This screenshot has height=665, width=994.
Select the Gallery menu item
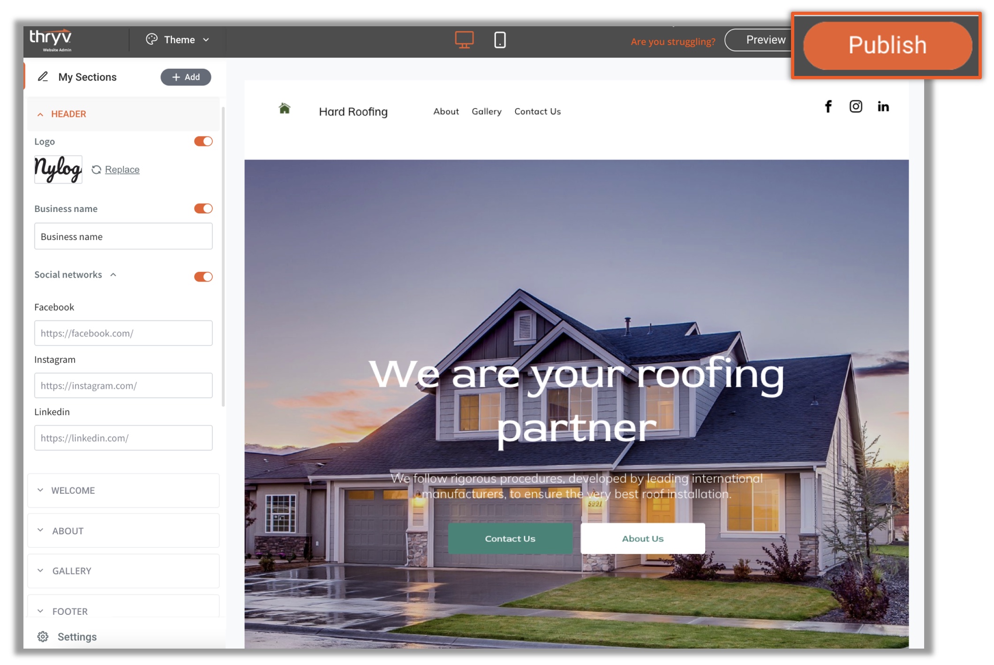(486, 111)
